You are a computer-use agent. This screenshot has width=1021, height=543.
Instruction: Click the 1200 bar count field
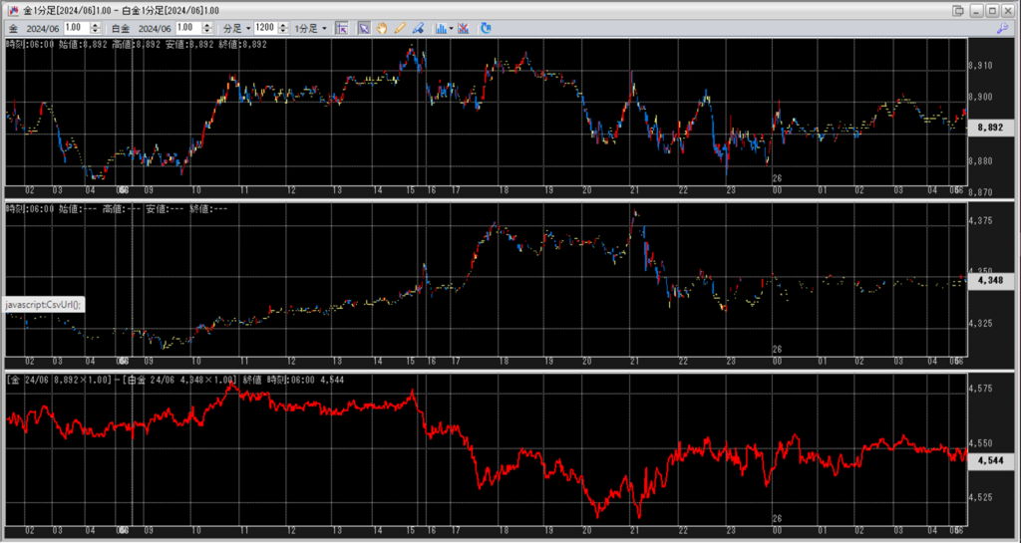pos(264,28)
